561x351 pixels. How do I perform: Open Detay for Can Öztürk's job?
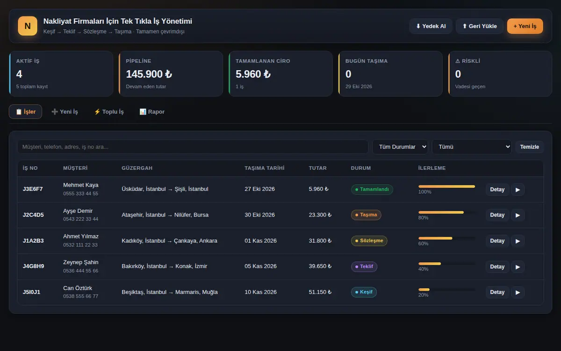point(497,292)
